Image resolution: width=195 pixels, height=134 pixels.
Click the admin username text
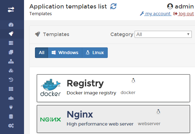(x=184, y=6)
